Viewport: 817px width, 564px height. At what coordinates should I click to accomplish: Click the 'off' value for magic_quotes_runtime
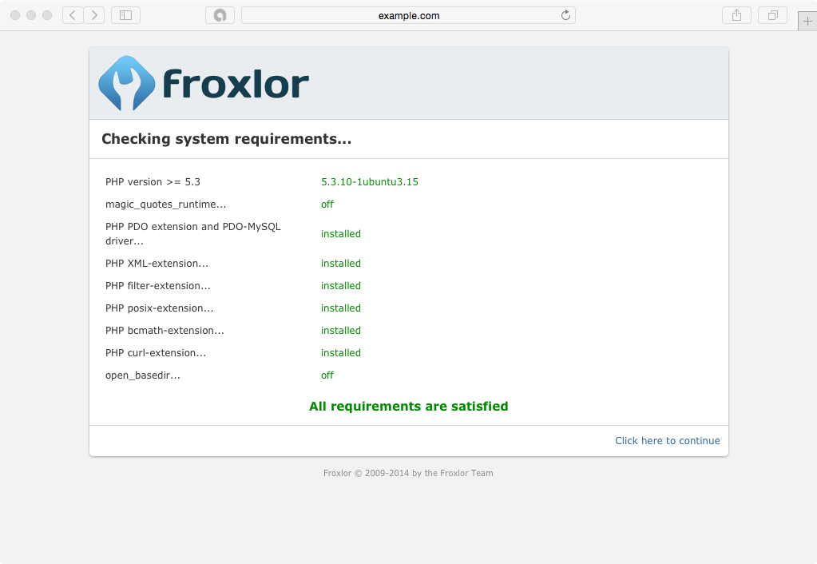pyautogui.click(x=327, y=205)
